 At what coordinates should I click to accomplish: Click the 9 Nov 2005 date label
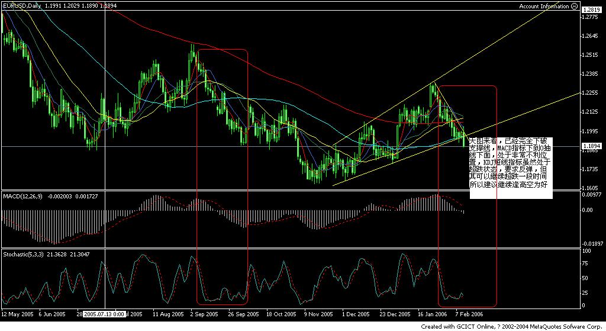(x=318, y=314)
